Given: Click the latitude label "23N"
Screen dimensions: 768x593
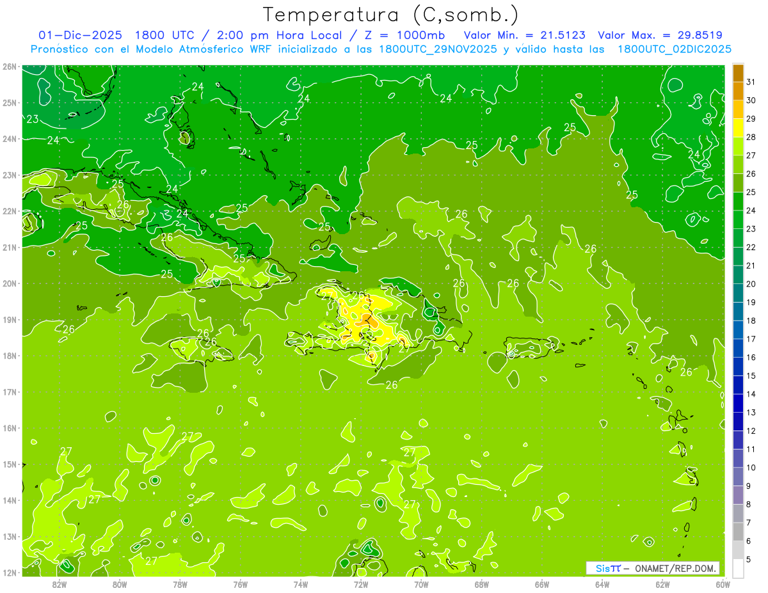Looking at the screenshot, I should coord(10,175).
